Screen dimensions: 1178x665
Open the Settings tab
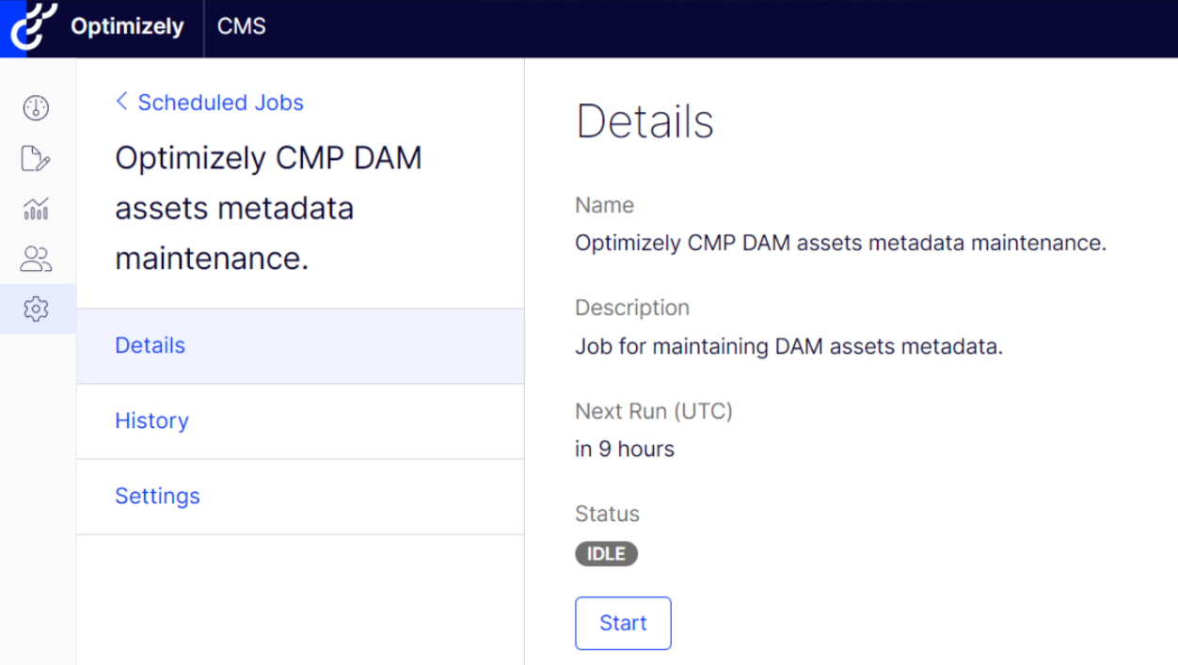157,496
